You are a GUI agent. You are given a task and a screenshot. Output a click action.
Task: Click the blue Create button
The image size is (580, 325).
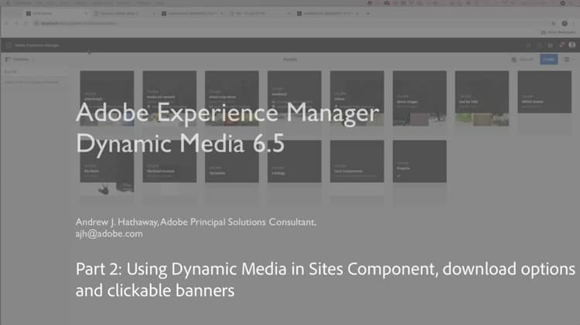tap(548, 59)
